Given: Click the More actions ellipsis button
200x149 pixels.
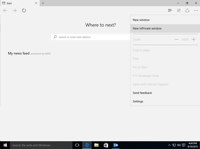Looking at the screenshot, I should click(x=195, y=10).
